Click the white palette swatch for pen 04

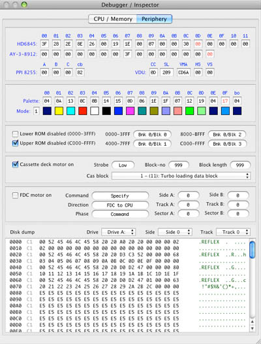[x=95, y=111]
